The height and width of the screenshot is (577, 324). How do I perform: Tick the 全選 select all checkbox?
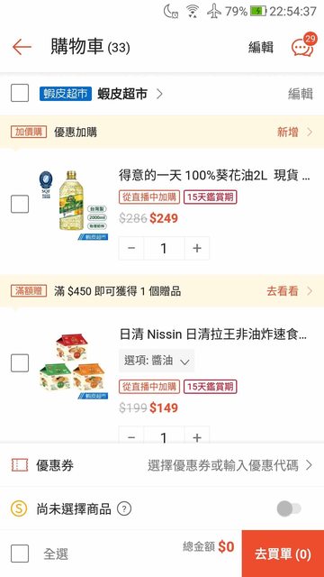(x=20, y=554)
